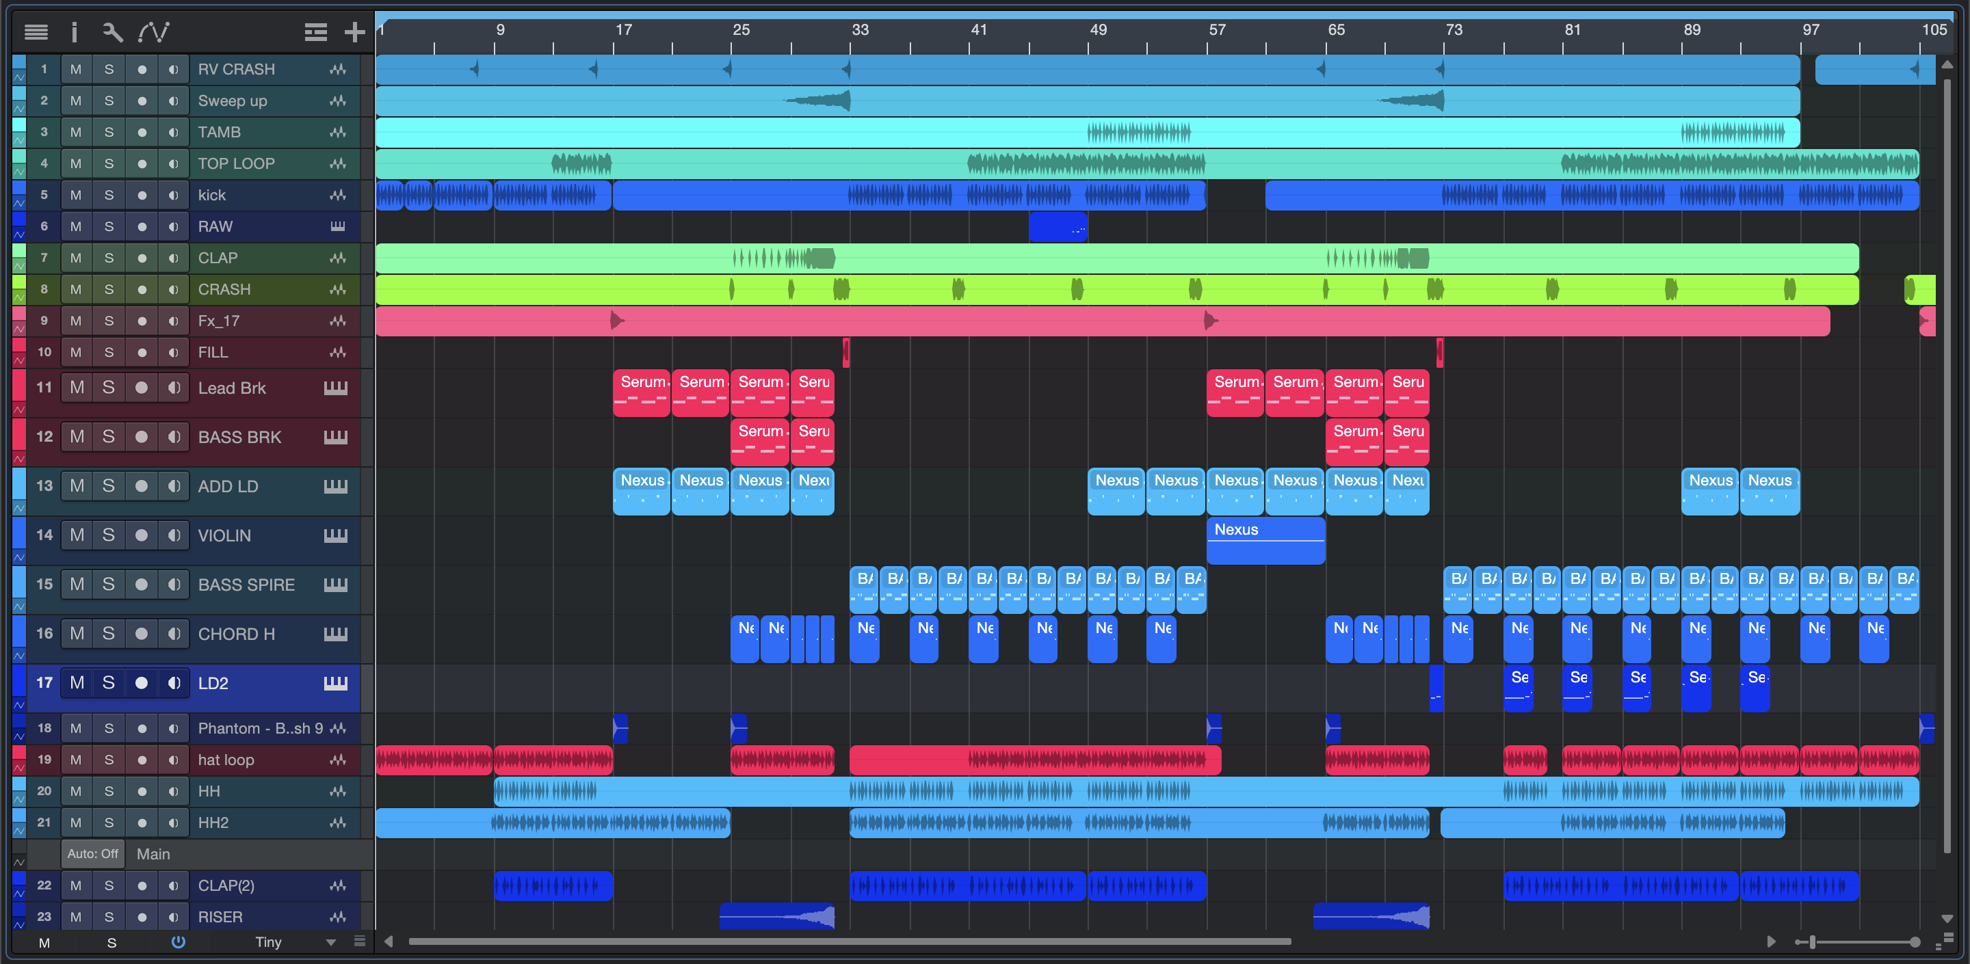Mute the TOP LOOP track
1970x964 pixels.
click(x=76, y=163)
